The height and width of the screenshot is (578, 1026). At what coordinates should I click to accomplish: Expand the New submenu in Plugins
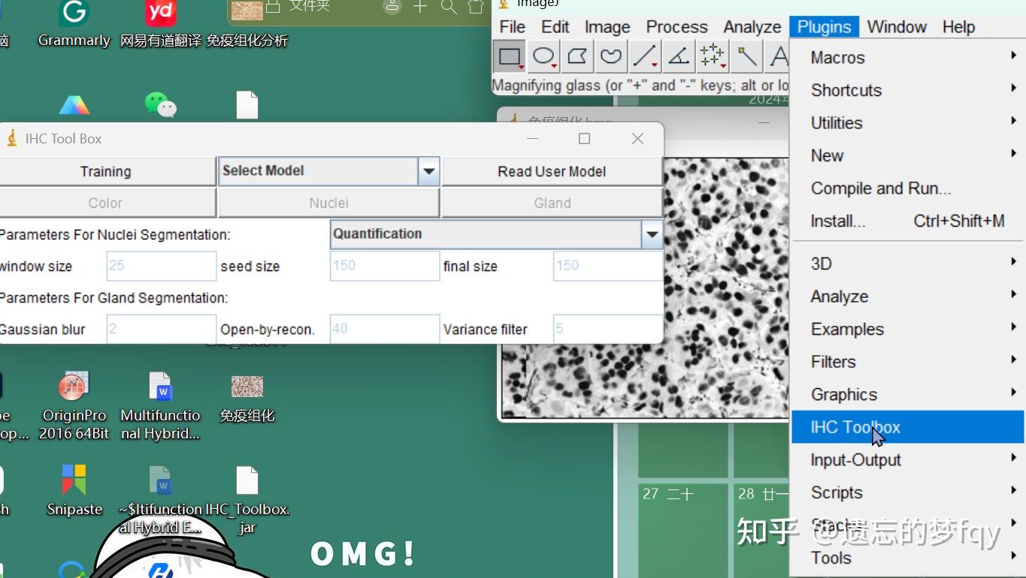coord(907,155)
